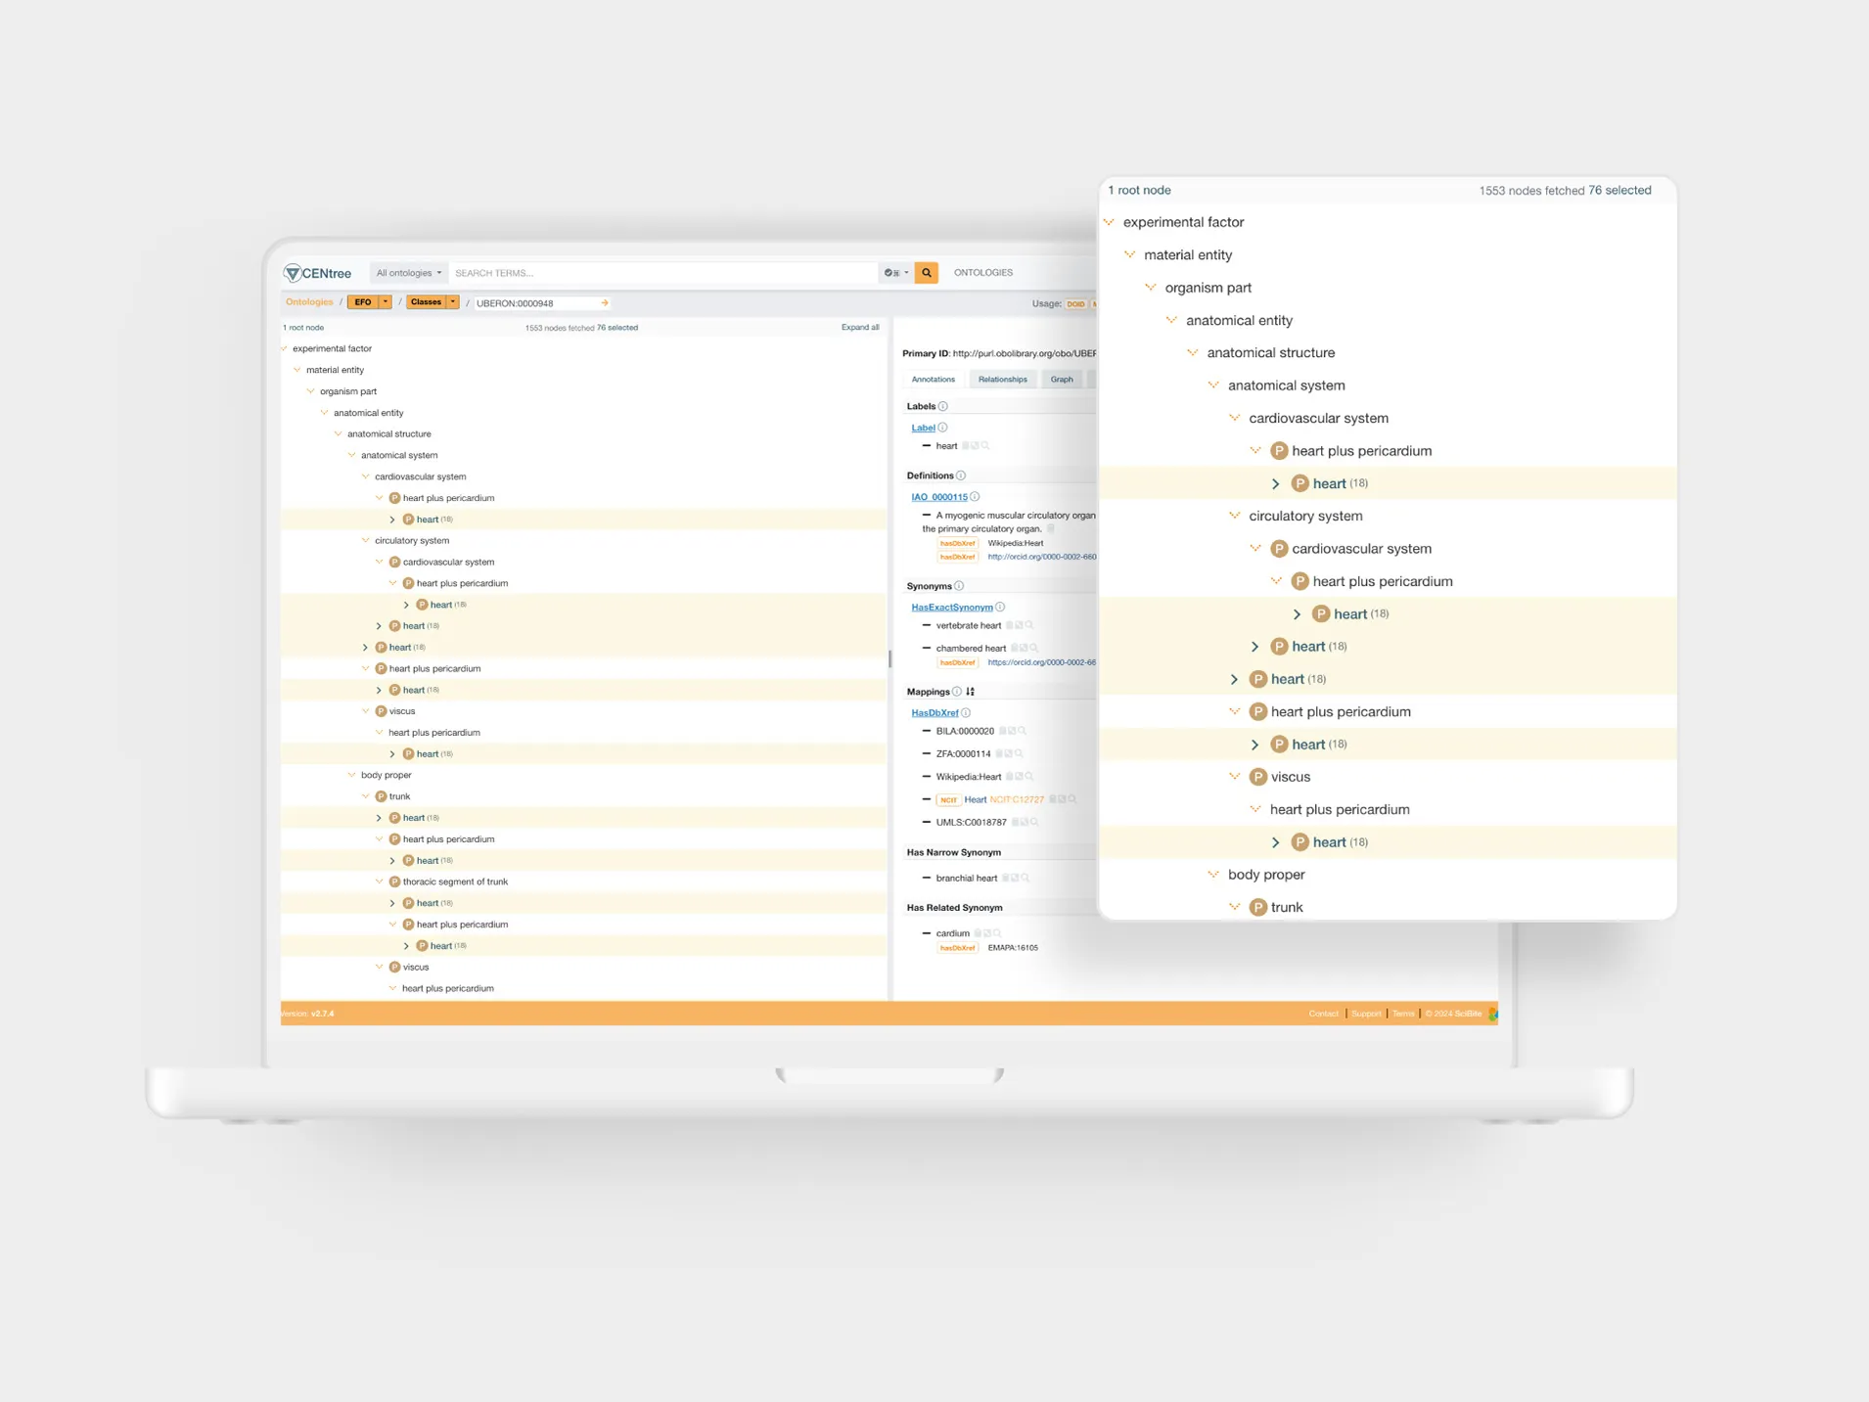1869x1402 pixels.
Task: Click the copy icon after the definition text
Action: click(1051, 528)
